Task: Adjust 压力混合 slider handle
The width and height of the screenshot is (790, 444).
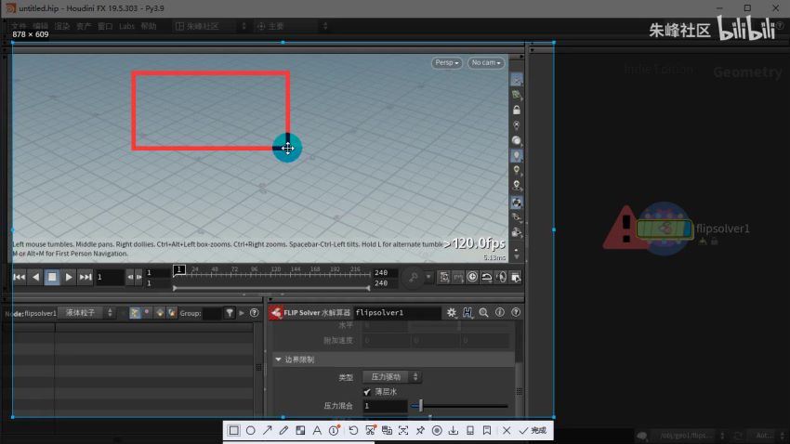Action: (420, 405)
